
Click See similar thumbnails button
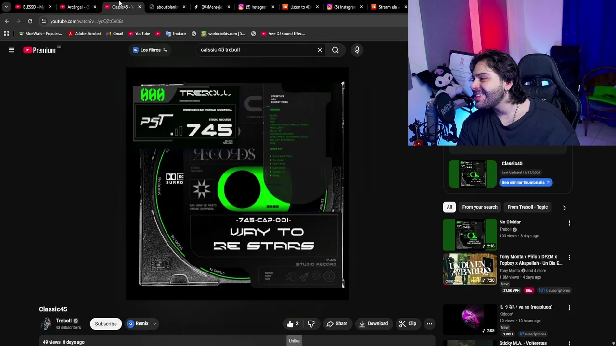(526, 183)
